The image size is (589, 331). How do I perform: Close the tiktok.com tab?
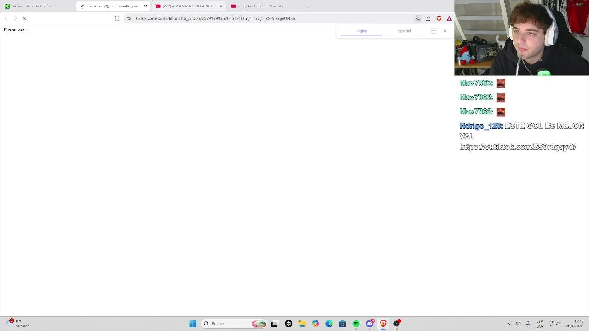(x=145, y=6)
